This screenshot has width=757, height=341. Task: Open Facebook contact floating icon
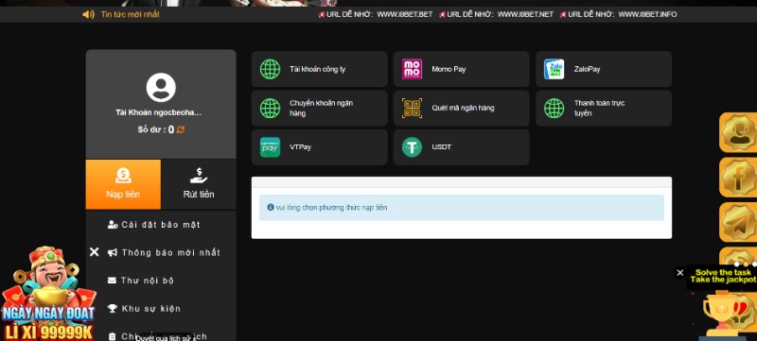point(738,178)
